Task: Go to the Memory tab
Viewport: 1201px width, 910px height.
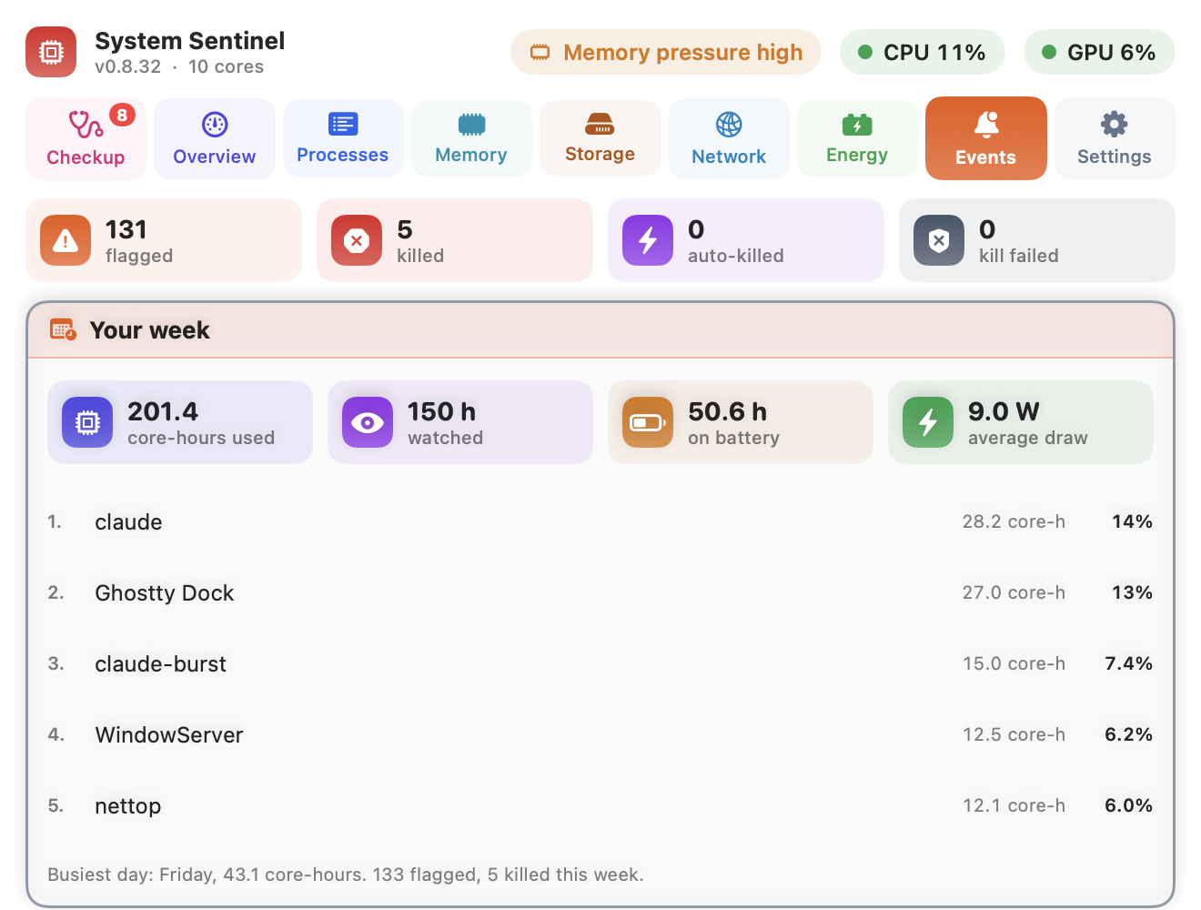Action: click(471, 138)
